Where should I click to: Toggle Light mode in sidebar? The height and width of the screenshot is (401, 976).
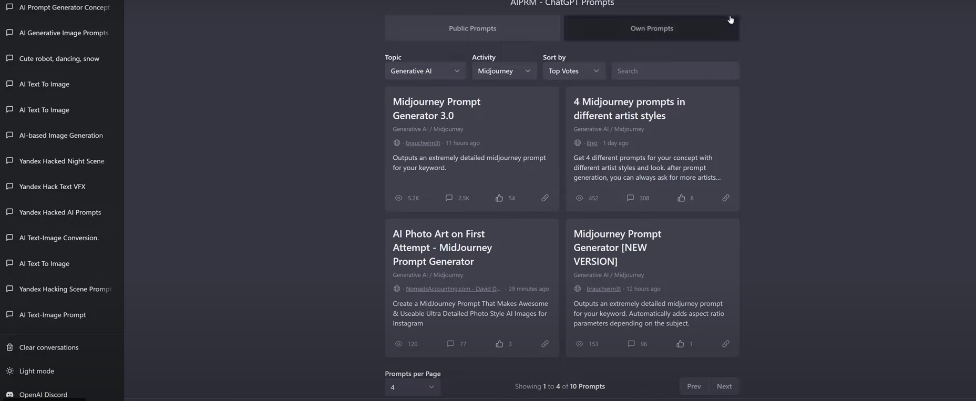(36, 371)
